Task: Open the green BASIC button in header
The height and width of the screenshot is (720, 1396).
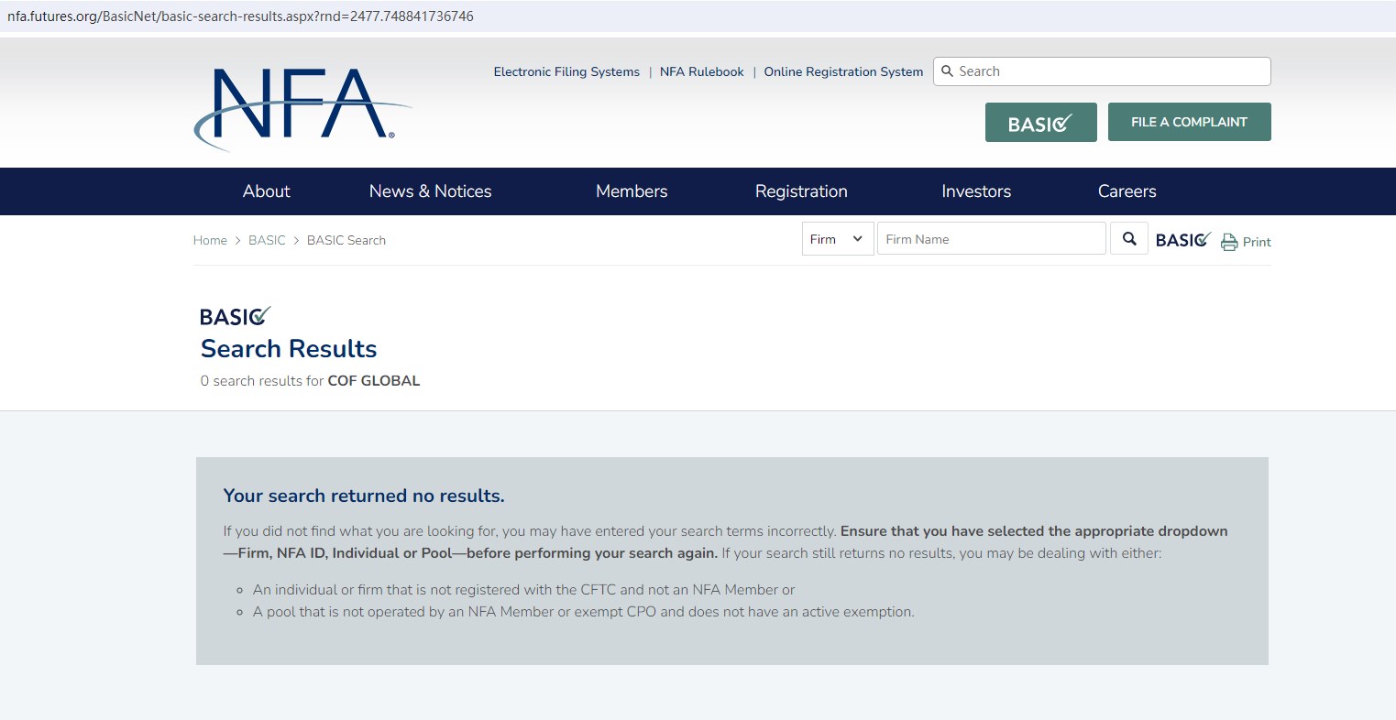Action: [1040, 122]
